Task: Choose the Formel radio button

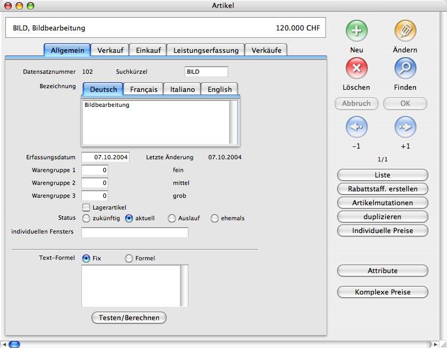Action: pos(129,259)
